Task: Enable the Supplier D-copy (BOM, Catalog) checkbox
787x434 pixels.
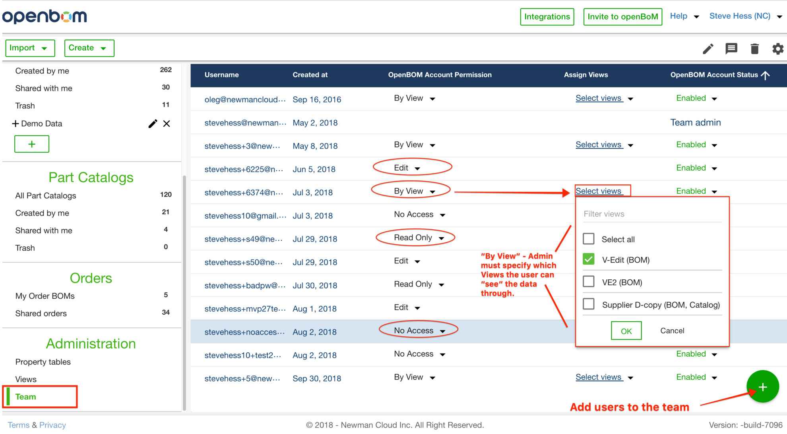Action: pos(589,304)
